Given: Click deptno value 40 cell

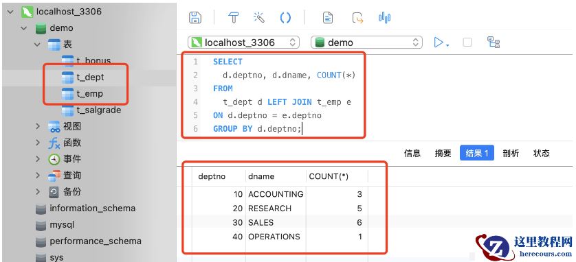Looking at the screenshot, I should [x=219, y=237].
